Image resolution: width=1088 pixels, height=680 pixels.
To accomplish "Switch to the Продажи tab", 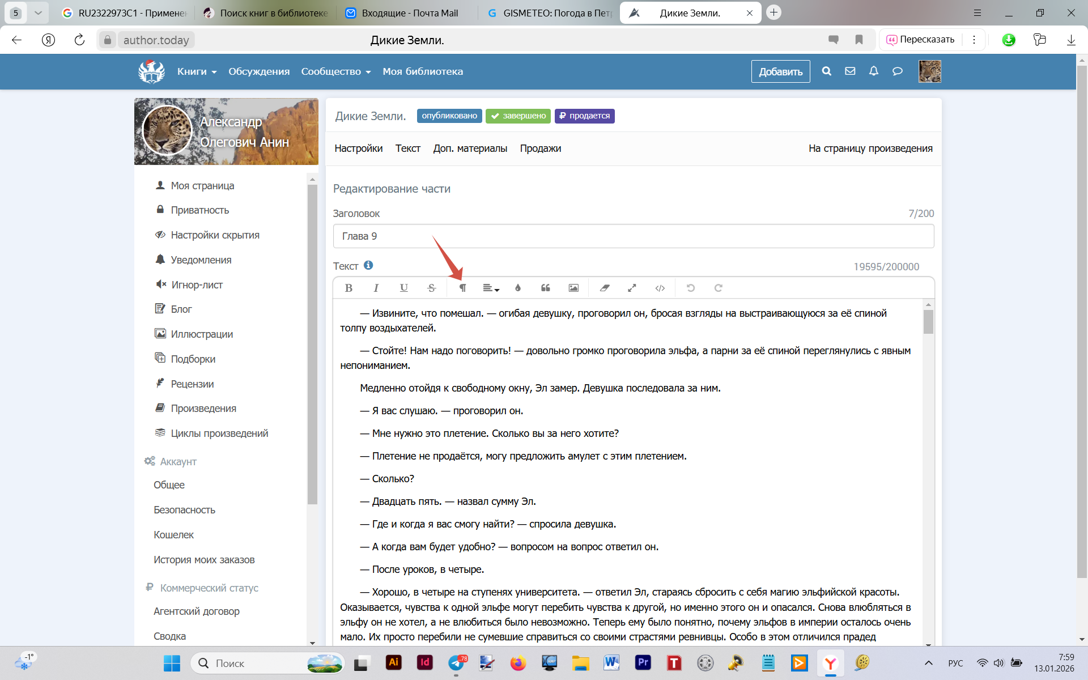I will click(x=540, y=148).
